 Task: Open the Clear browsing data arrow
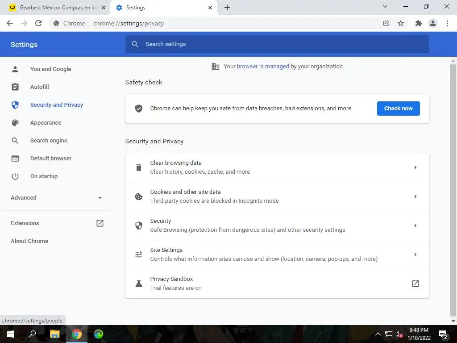coord(415,167)
